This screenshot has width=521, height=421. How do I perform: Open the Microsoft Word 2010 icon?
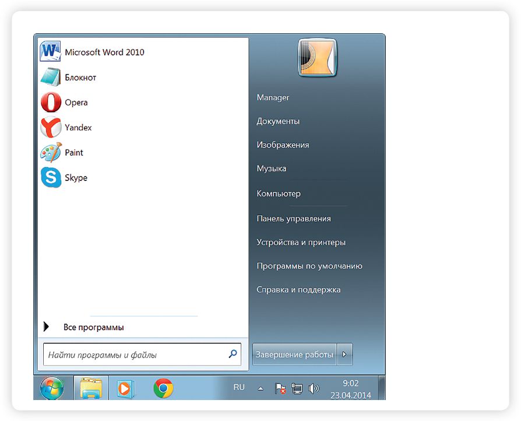pyautogui.click(x=50, y=51)
